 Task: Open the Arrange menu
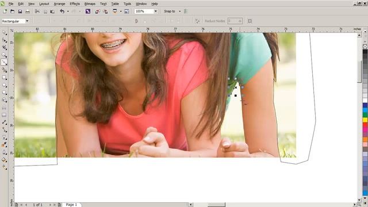point(59,4)
